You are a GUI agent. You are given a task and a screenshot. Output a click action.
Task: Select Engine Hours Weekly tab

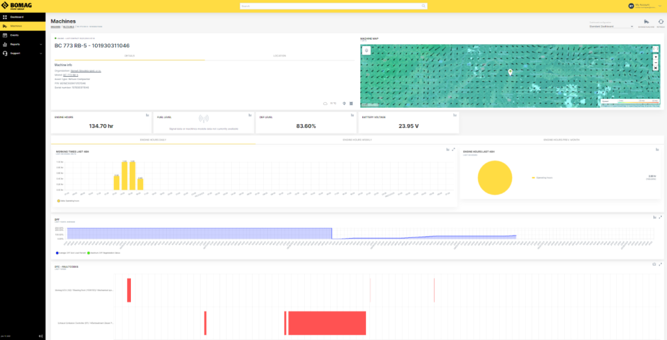(358, 140)
